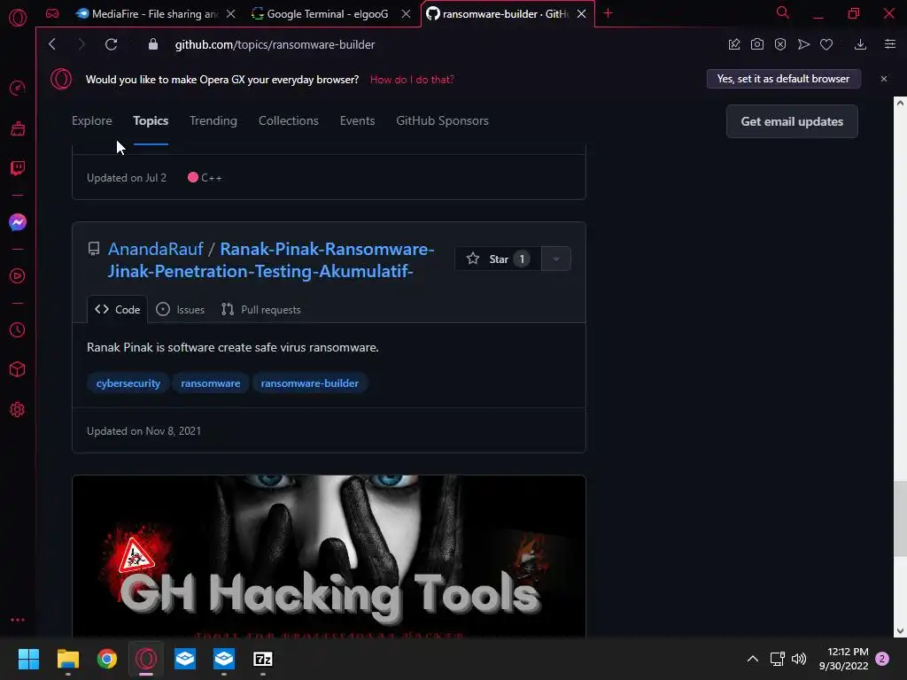The height and width of the screenshot is (680, 907).
Task: Open the Topics nav item
Action: [151, 120]
